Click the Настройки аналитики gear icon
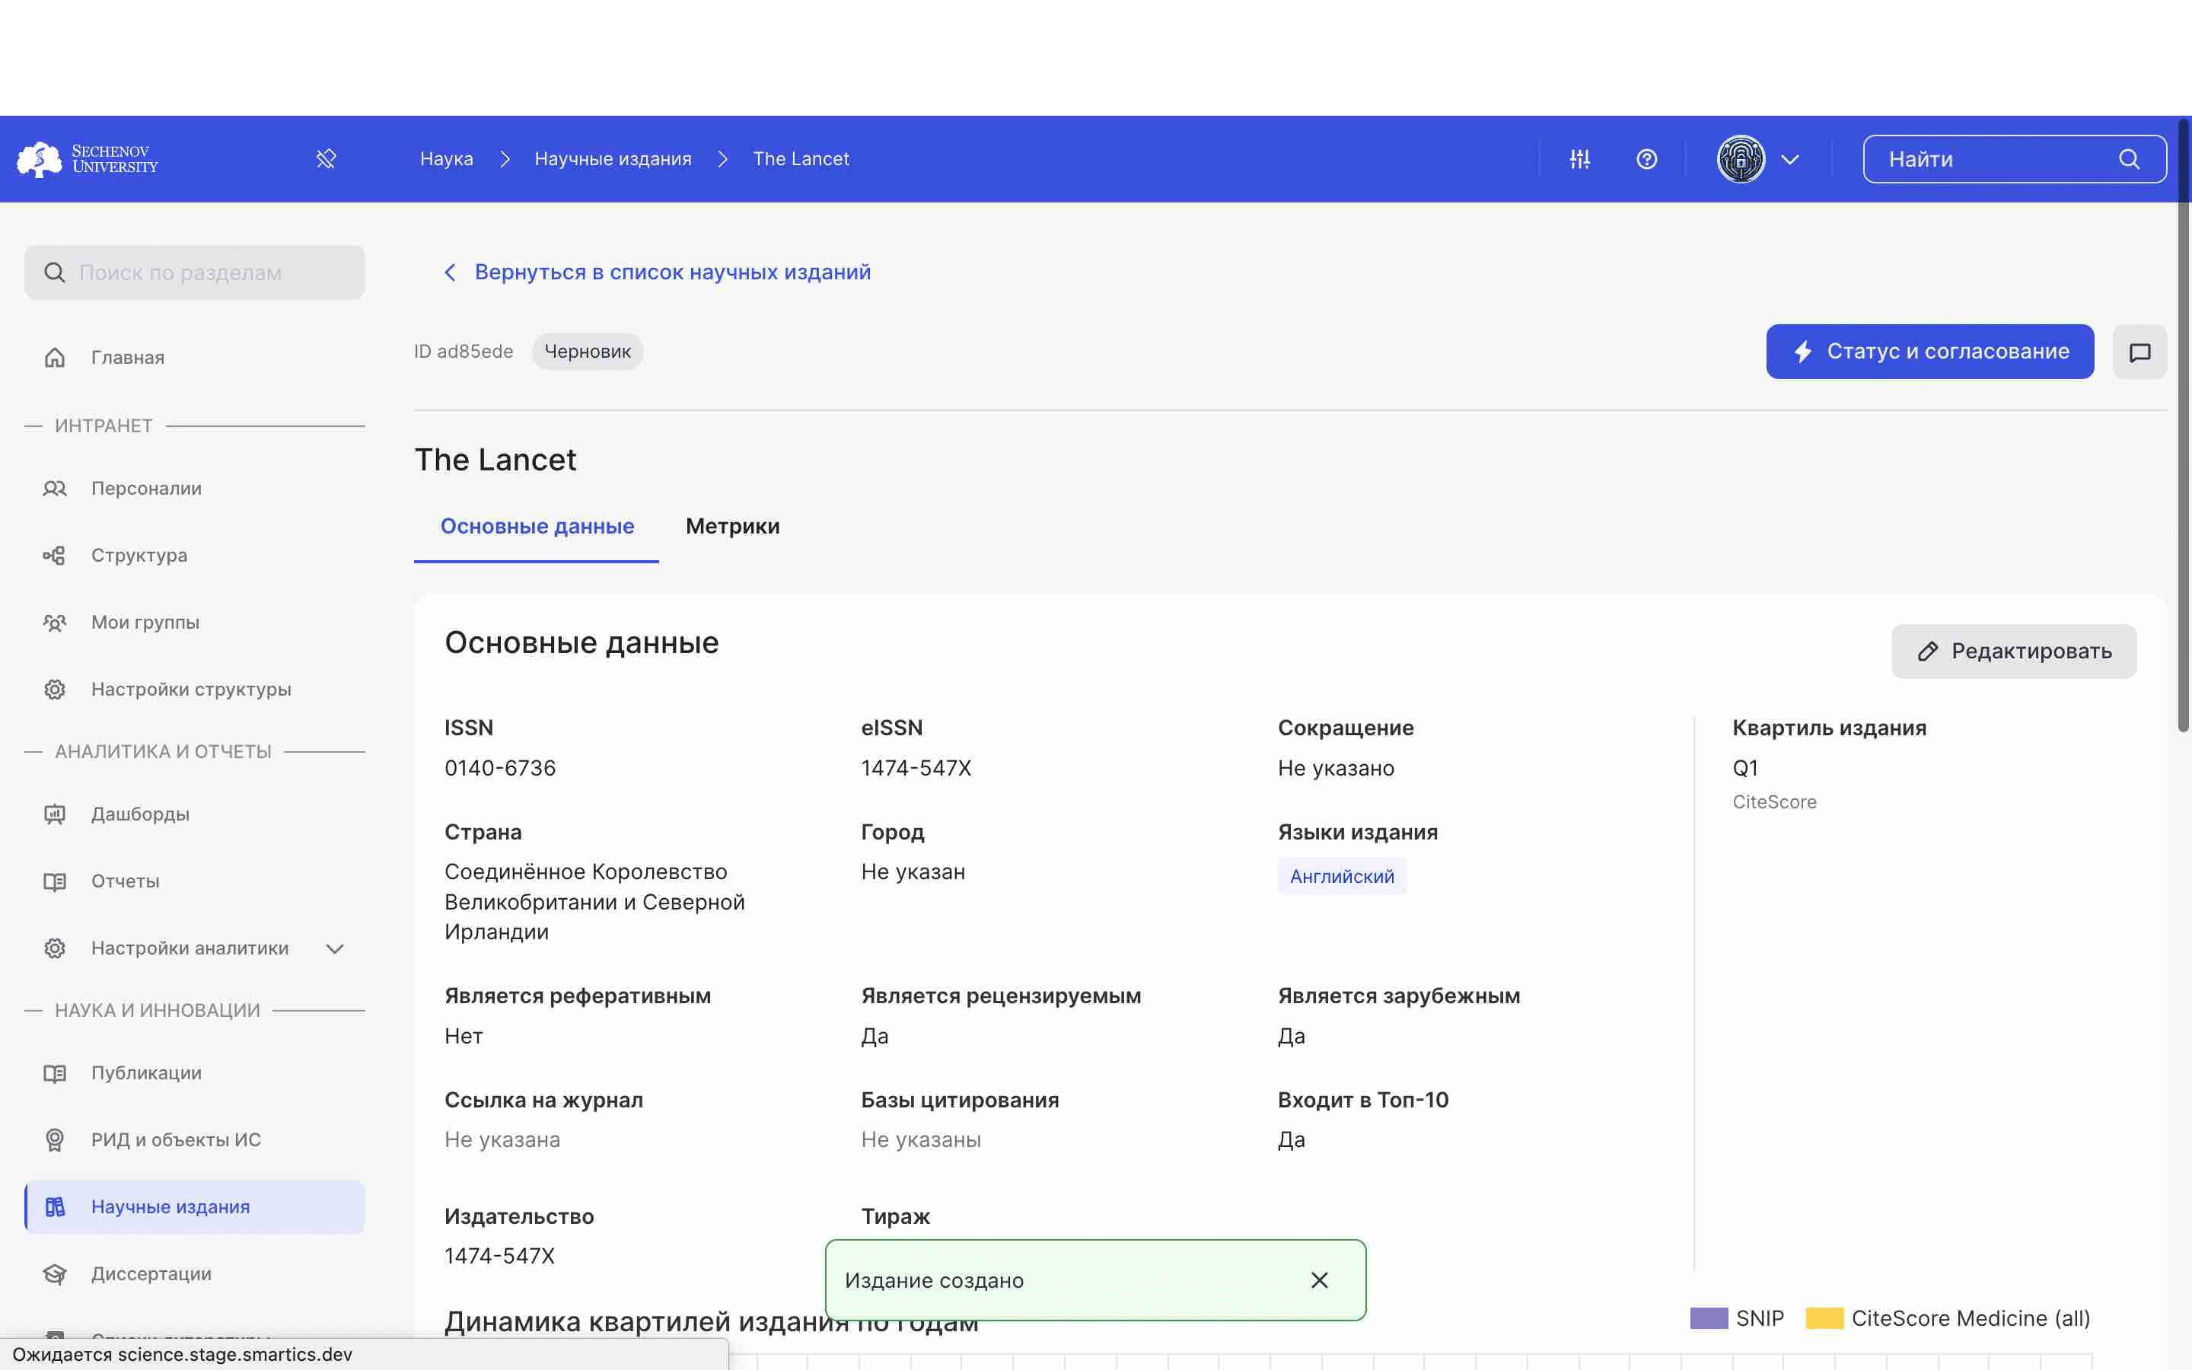The height and width of the screenshot is (1370, 2192). tap(54, 948)
